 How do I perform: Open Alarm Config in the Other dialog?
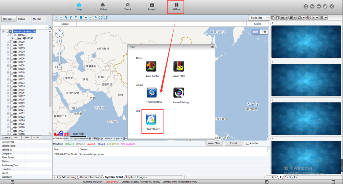click(x=151, y=66)
